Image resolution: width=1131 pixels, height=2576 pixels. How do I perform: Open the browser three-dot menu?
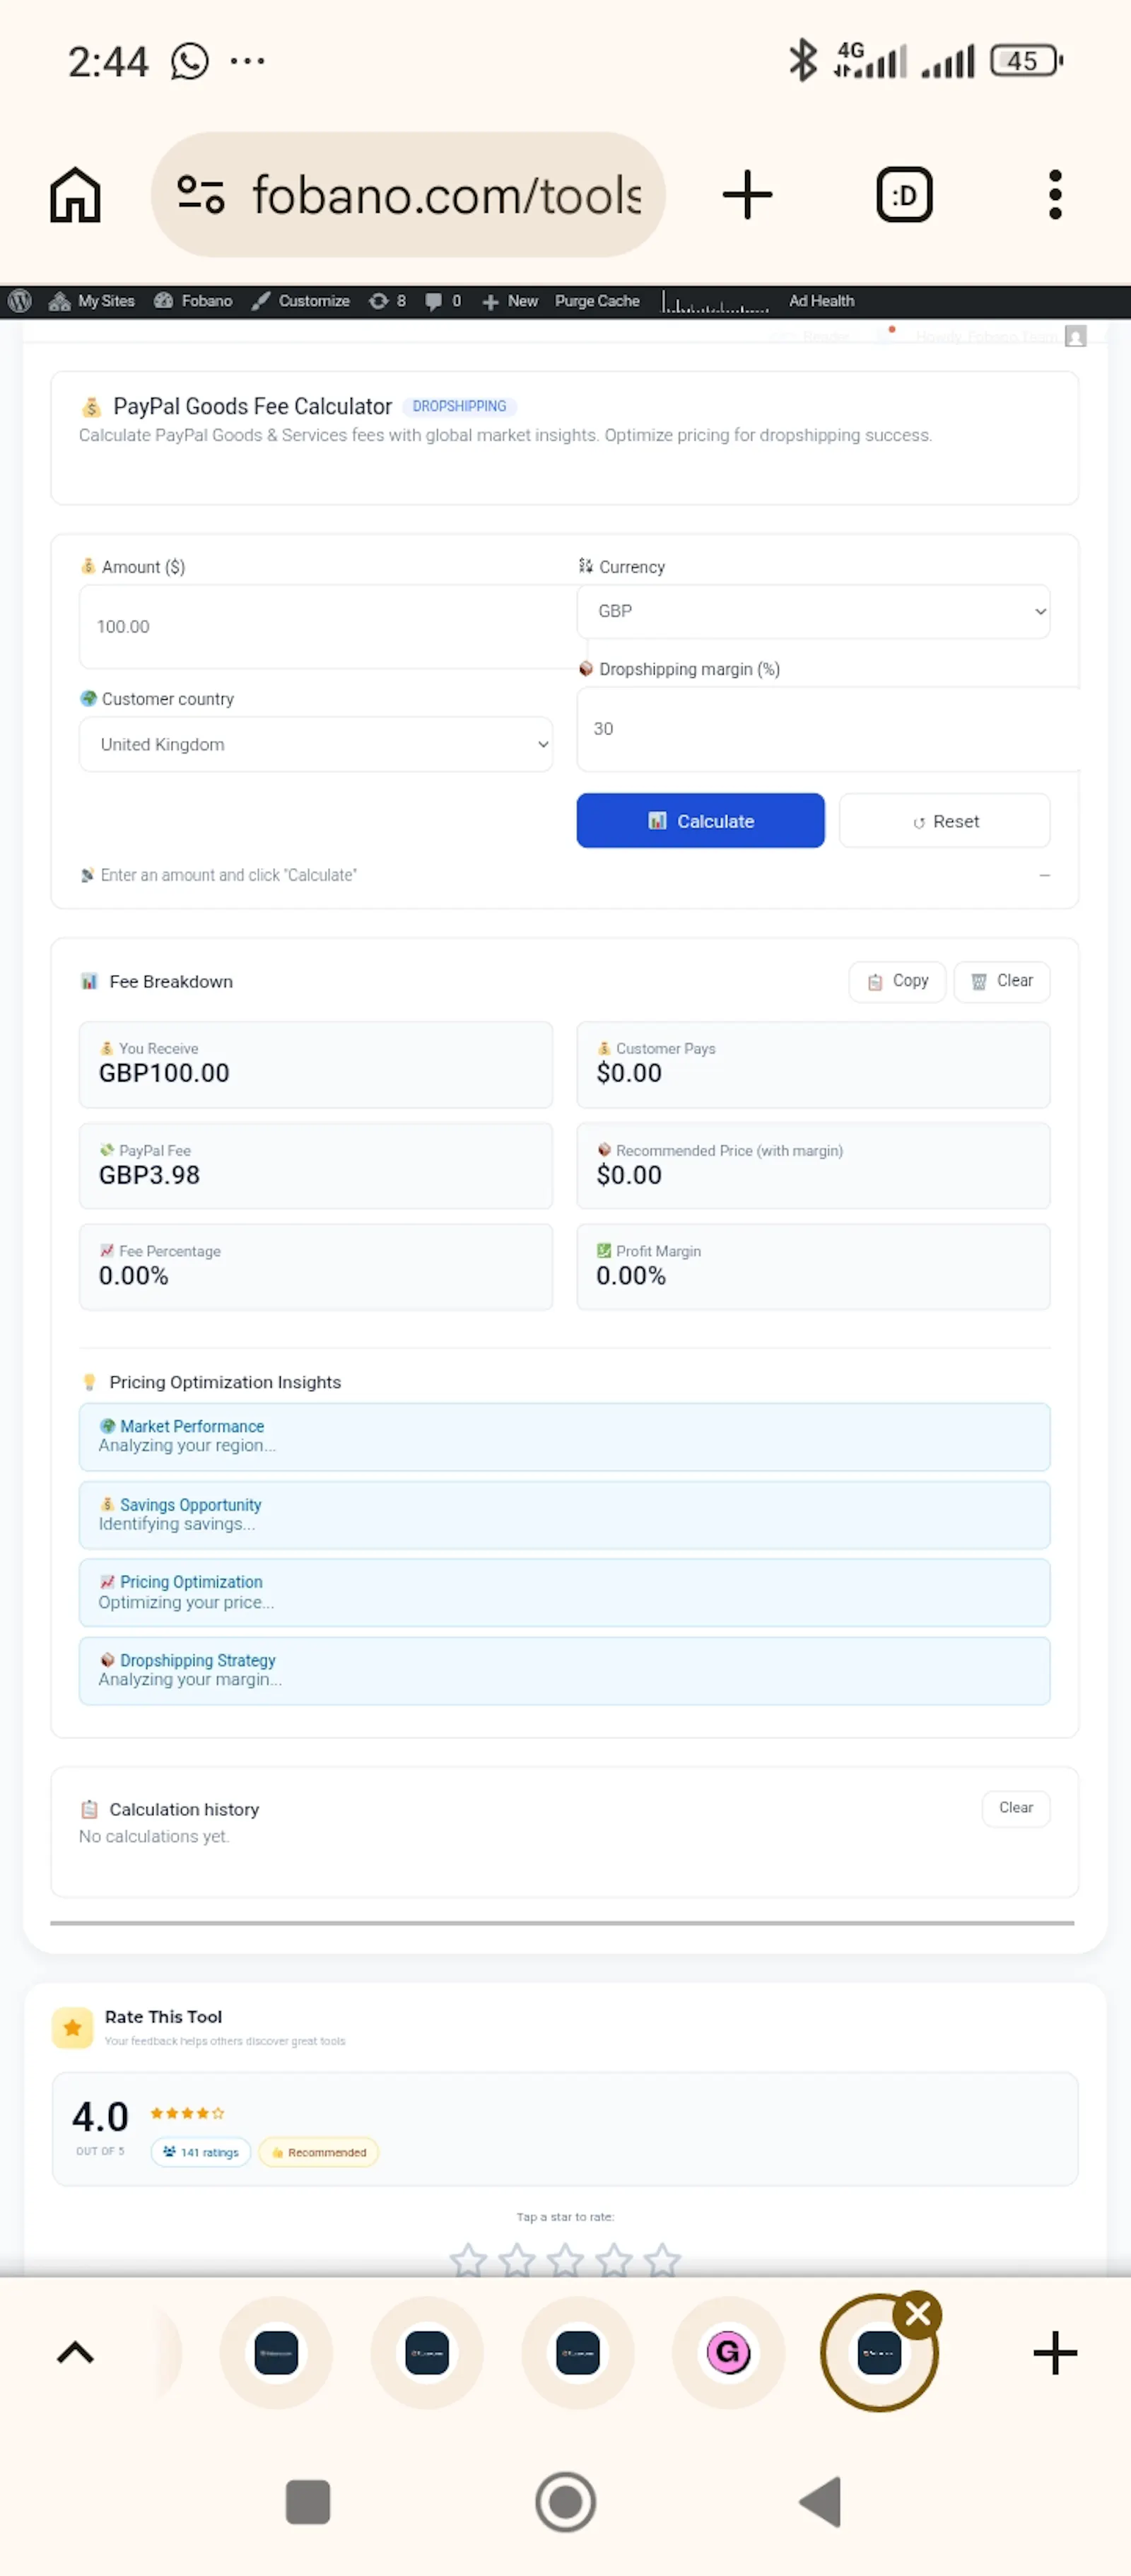(1054, 195)
